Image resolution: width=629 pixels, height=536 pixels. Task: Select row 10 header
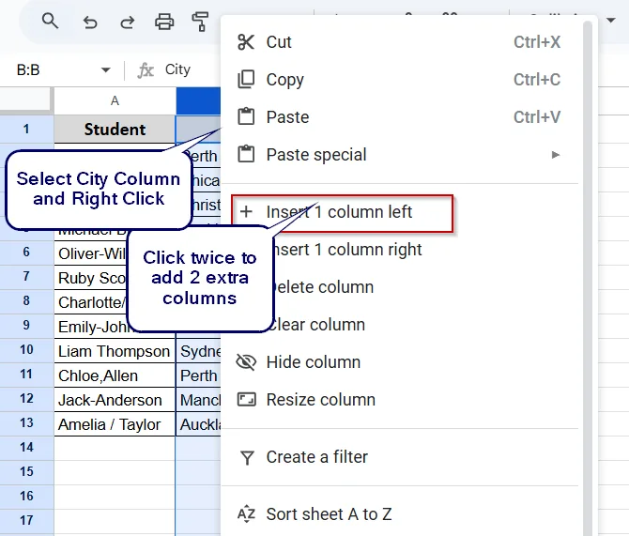point(26,349)
